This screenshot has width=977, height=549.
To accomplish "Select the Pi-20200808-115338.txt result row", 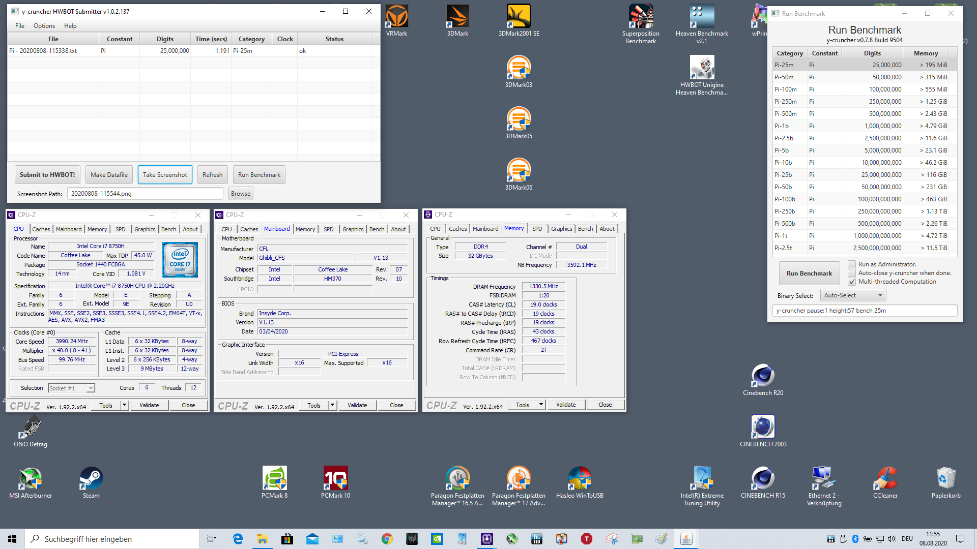I will point(193,51).
